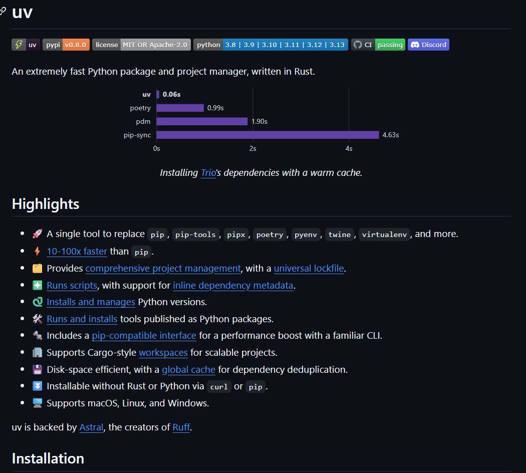This screenshot has height=473, width=526.
Task: Open the comprehensive project management link
Action: click(x=163, y=269)
